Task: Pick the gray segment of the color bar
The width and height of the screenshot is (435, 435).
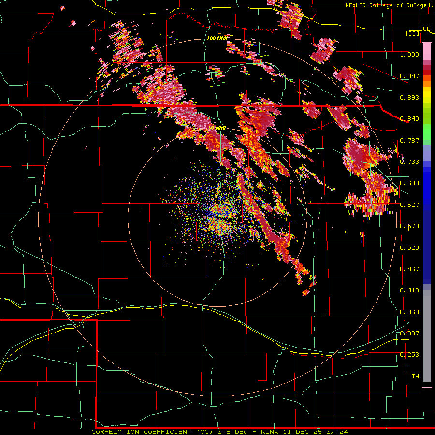Action: [x=427, y=336]
